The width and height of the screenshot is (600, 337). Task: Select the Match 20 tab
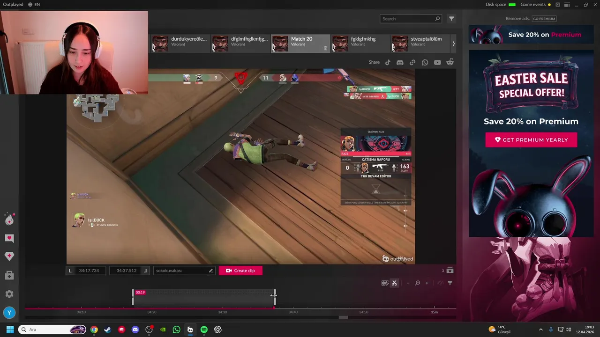coord(300,44)
